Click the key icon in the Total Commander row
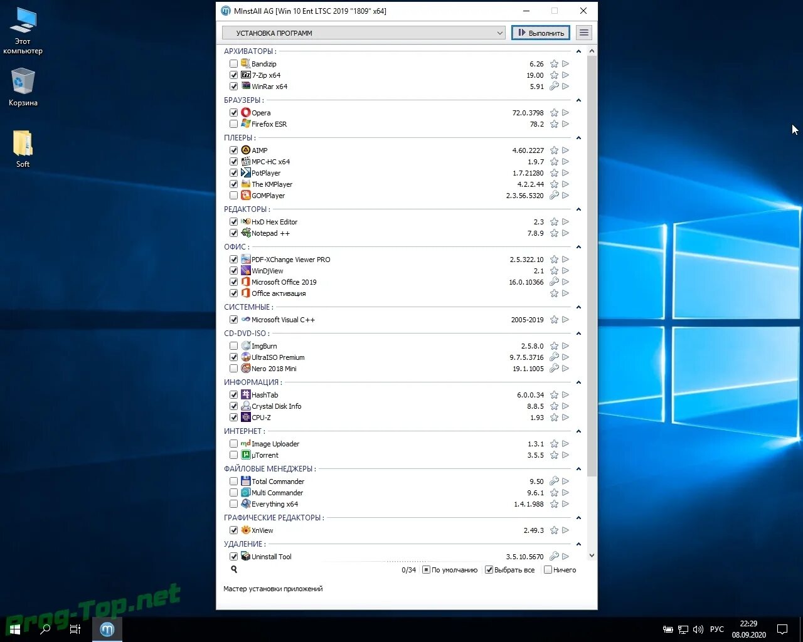The height and width of the screenshot is (642, 803). [554, 481]
